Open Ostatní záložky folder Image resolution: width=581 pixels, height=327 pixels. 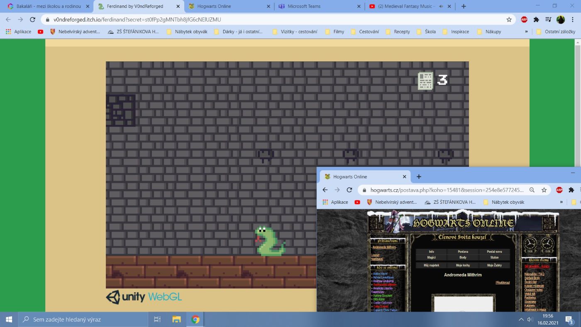(556, 32)
